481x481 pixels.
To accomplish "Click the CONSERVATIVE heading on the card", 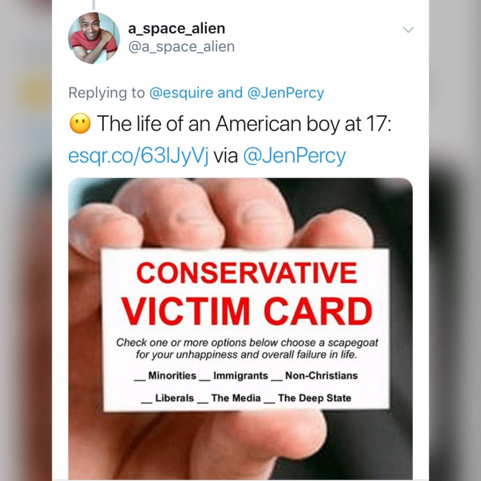I will (x=247, y=273).
